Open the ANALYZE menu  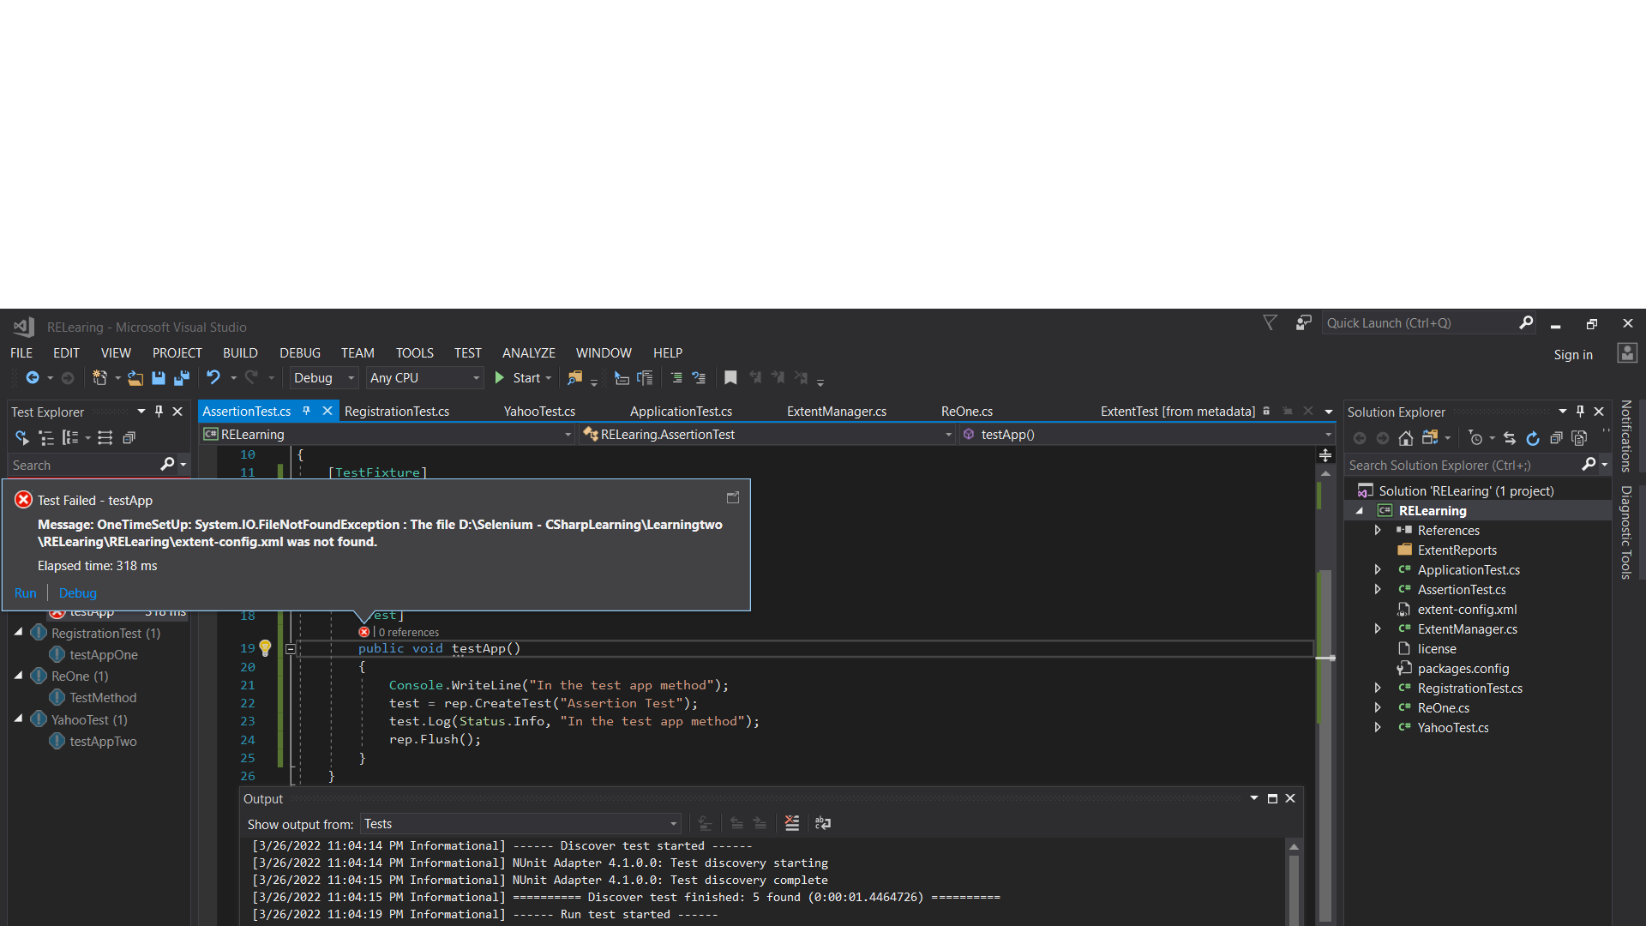[x=528, y=353]
